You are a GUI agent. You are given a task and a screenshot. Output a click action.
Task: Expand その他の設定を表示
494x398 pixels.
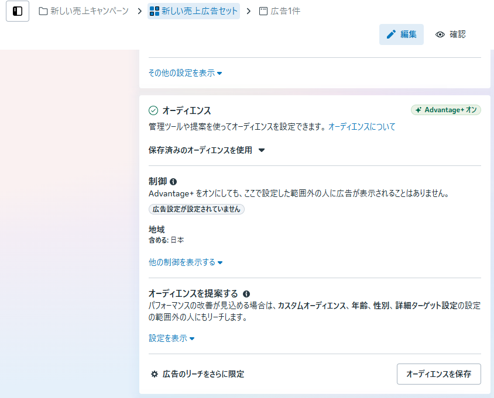pos(185,73)
